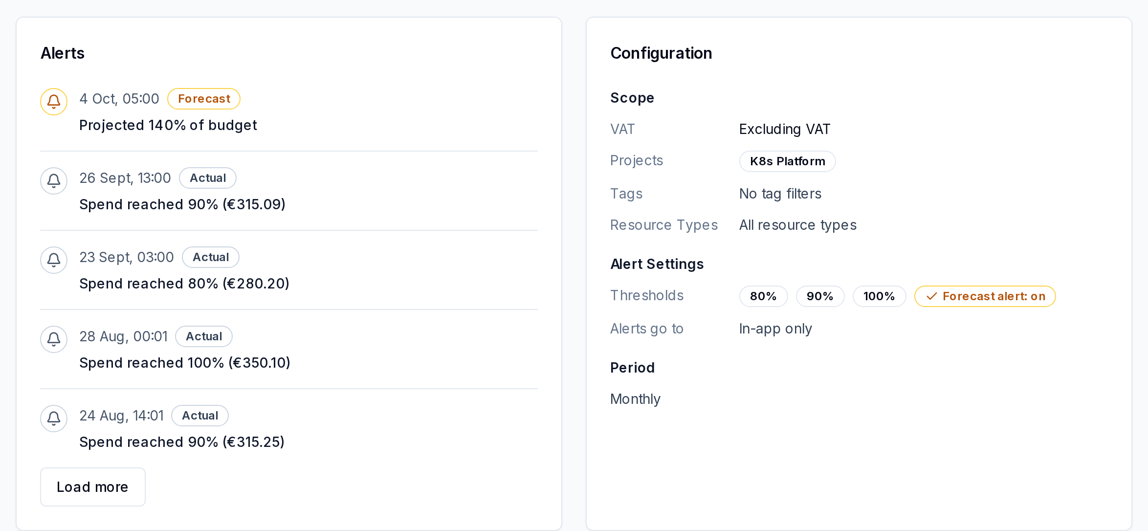Image resolution: width=1148 pixels, height=531 pixels.
Task: Click the 'Alerts' panel heading
Action: 63,53
